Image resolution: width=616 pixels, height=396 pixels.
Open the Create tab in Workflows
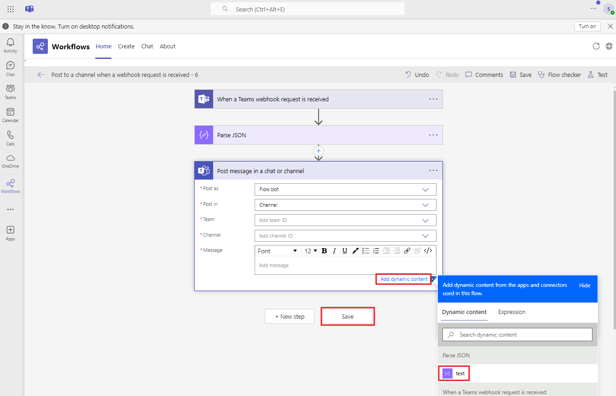tap(126, 47)
